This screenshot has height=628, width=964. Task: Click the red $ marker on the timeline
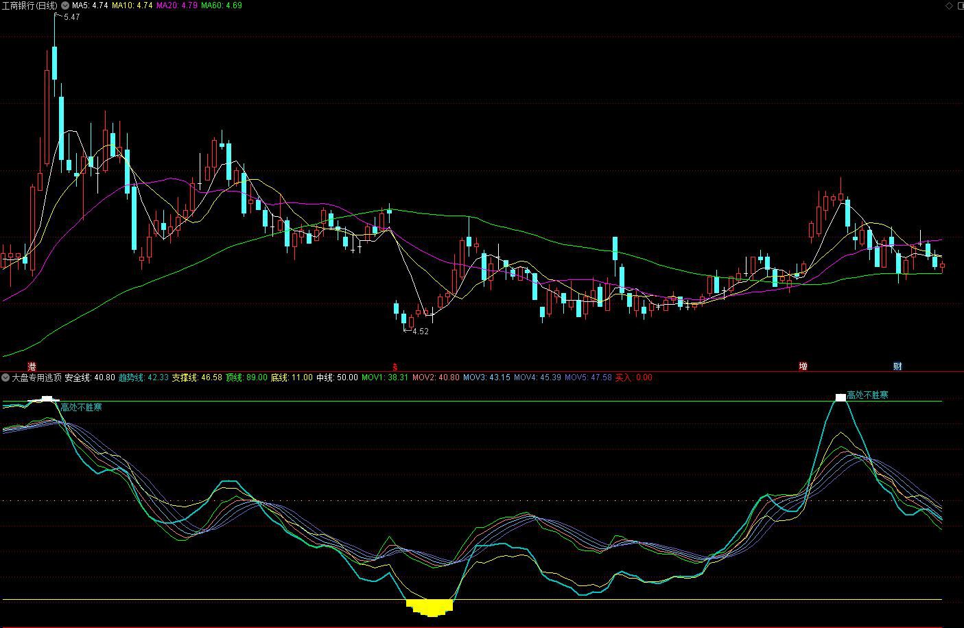pos(395,367)
